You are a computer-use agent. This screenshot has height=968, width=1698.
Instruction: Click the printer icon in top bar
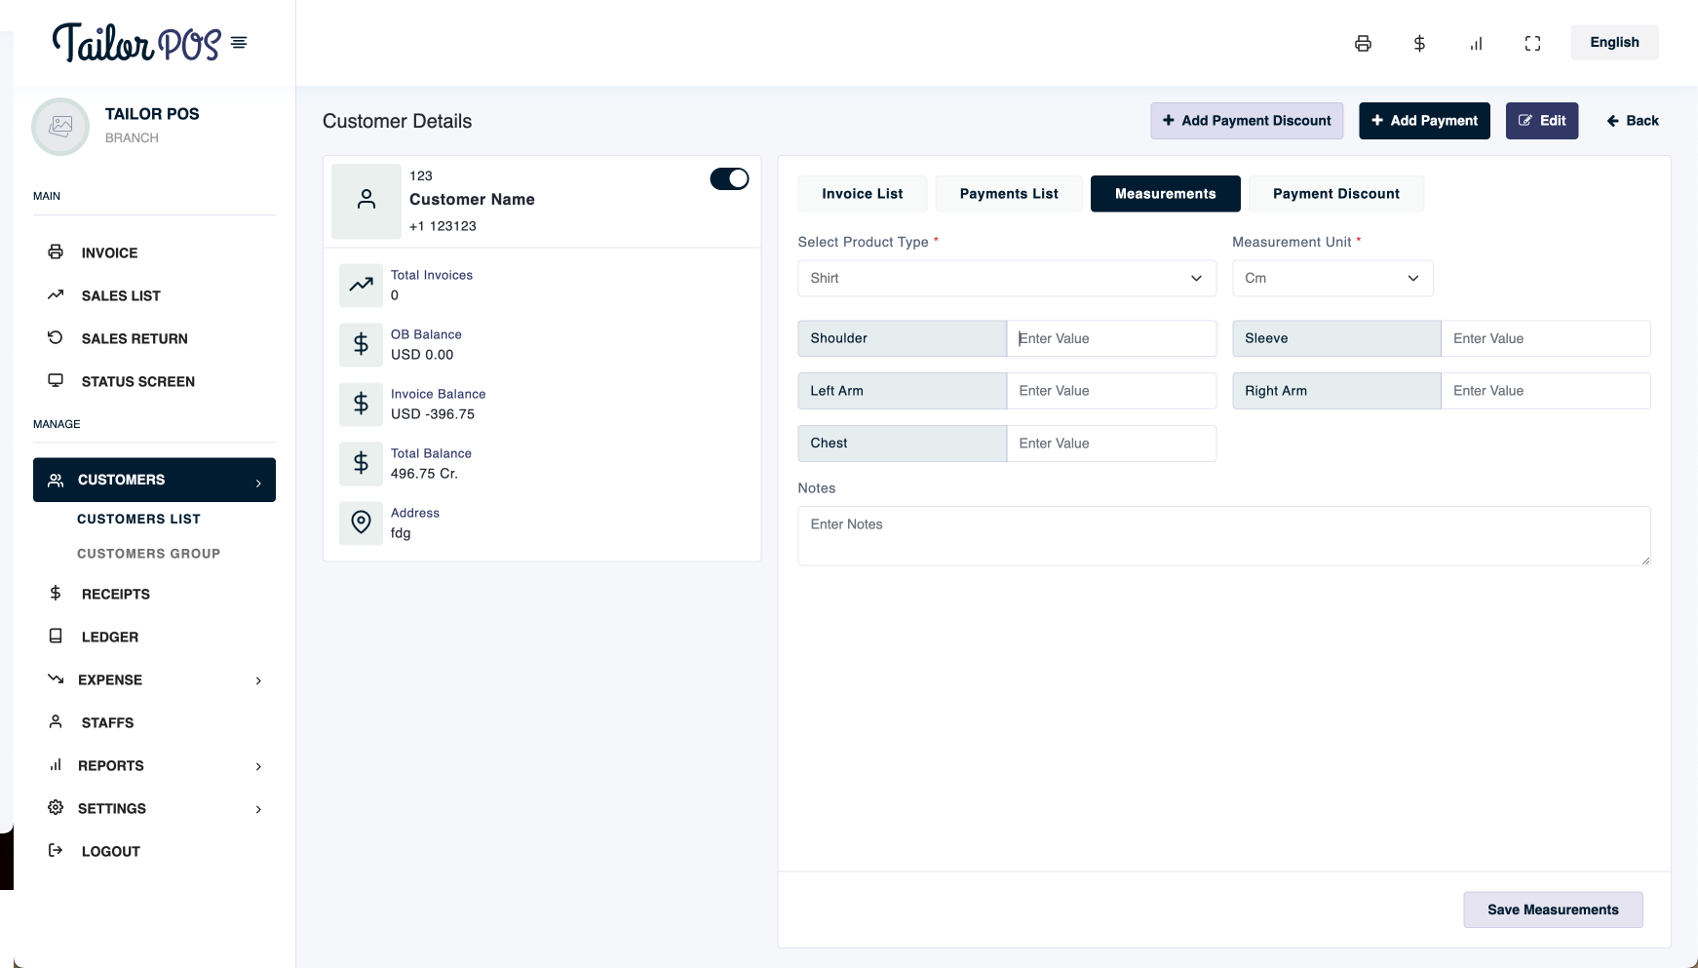1363,43
